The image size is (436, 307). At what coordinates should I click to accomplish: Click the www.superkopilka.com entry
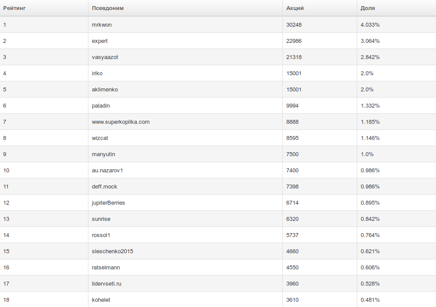[x=121, y=122]
